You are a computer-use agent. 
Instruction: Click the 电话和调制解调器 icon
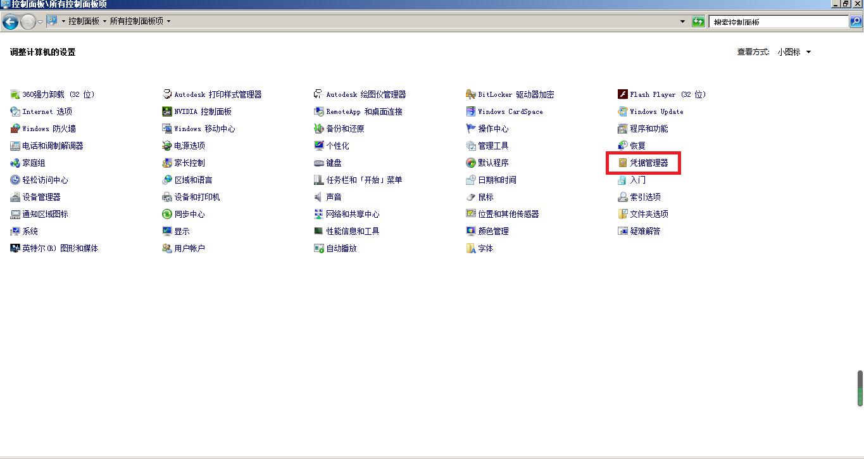15,146
